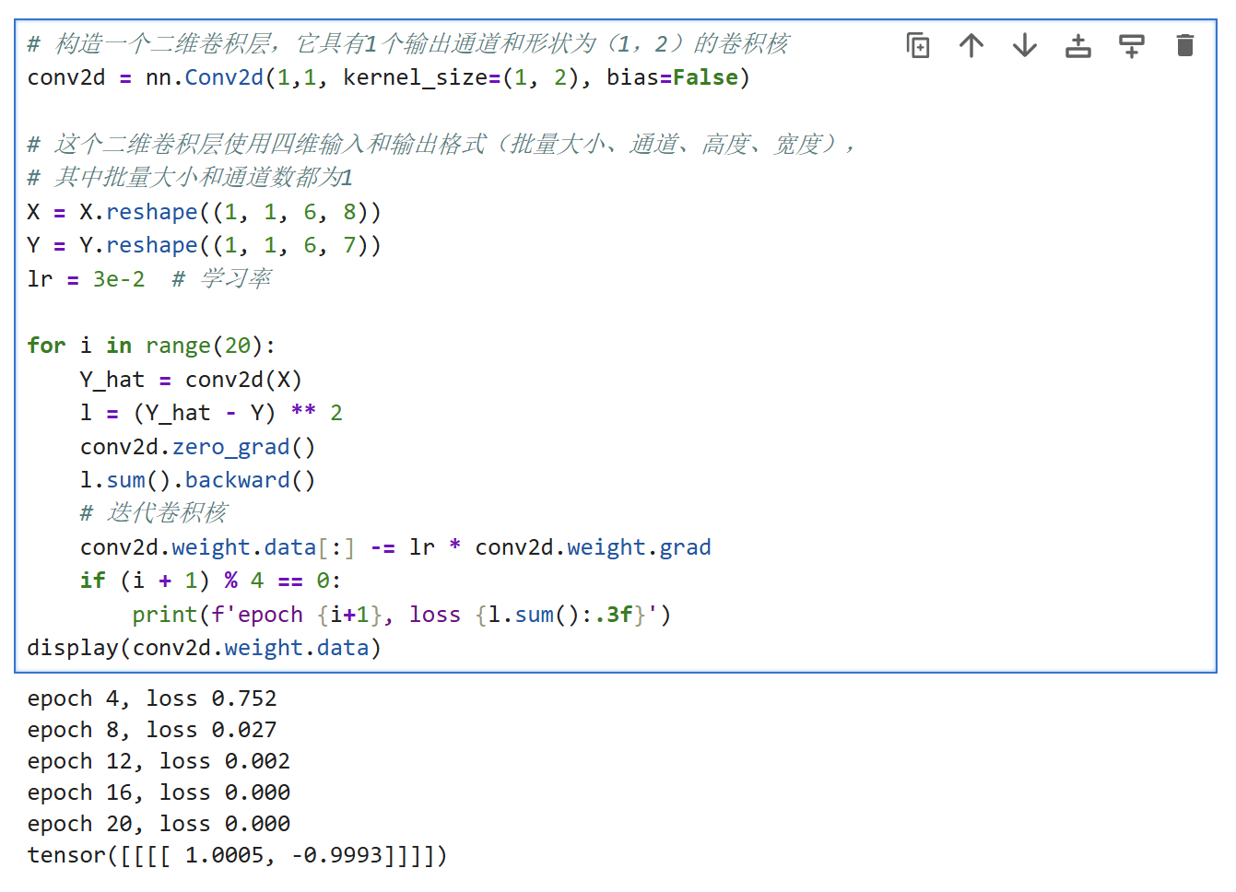
Task: Insert a new cell below this one
Action: (1131, 45)
